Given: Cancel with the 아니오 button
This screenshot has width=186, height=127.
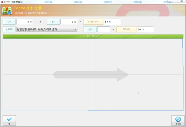Looking at the screenshot, I should click(x=178, y=120).
